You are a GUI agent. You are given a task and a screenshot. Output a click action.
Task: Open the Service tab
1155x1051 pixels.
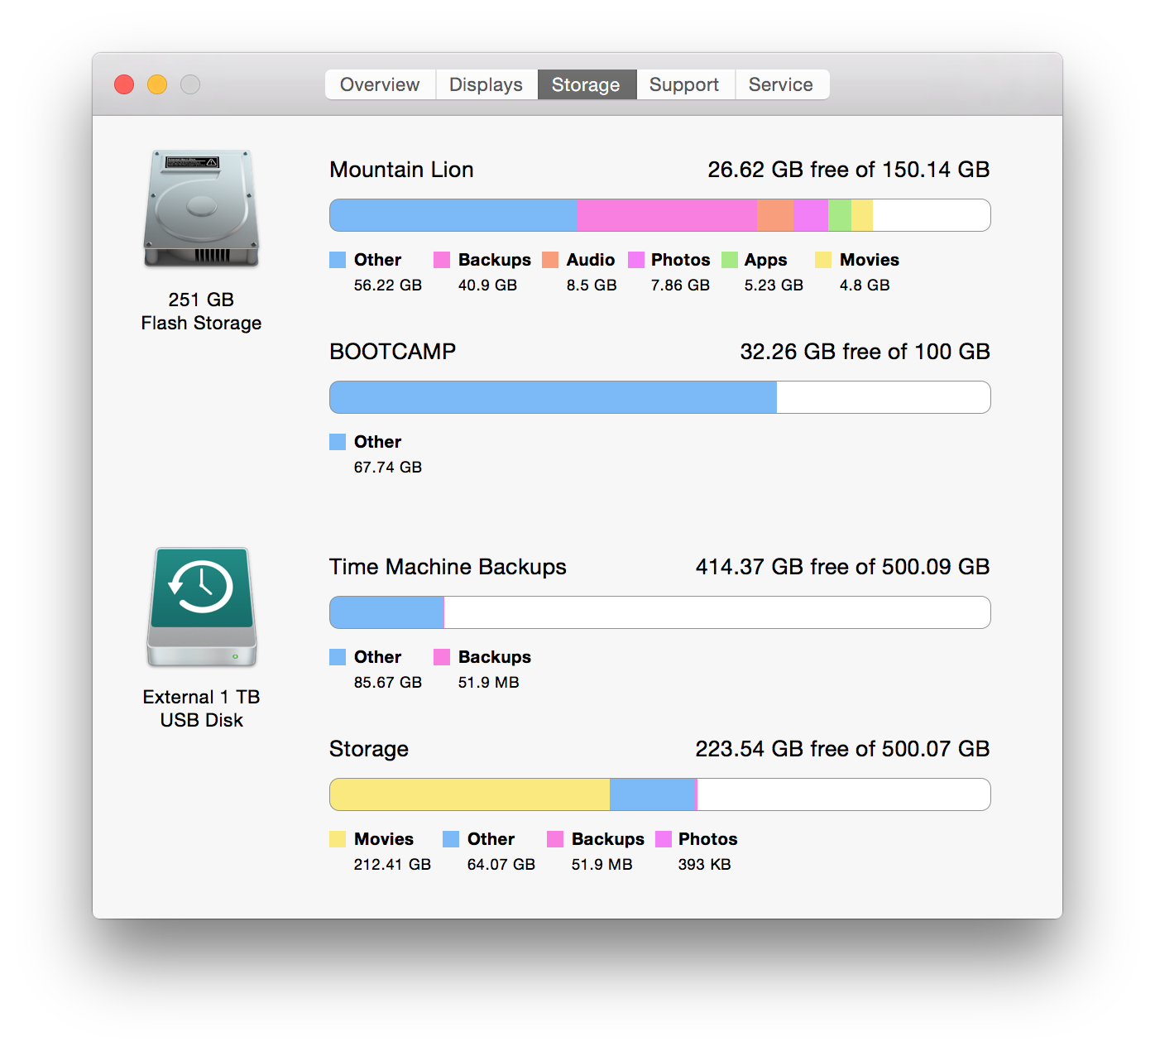(x=782, y=84)
